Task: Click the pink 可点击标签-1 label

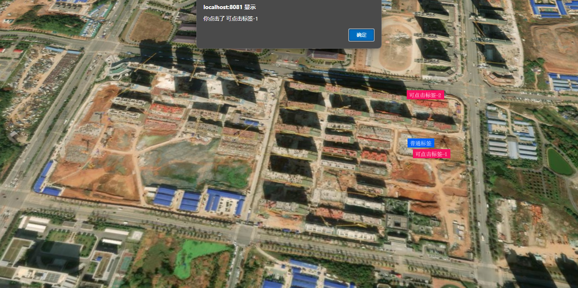Action: [431, 154]
